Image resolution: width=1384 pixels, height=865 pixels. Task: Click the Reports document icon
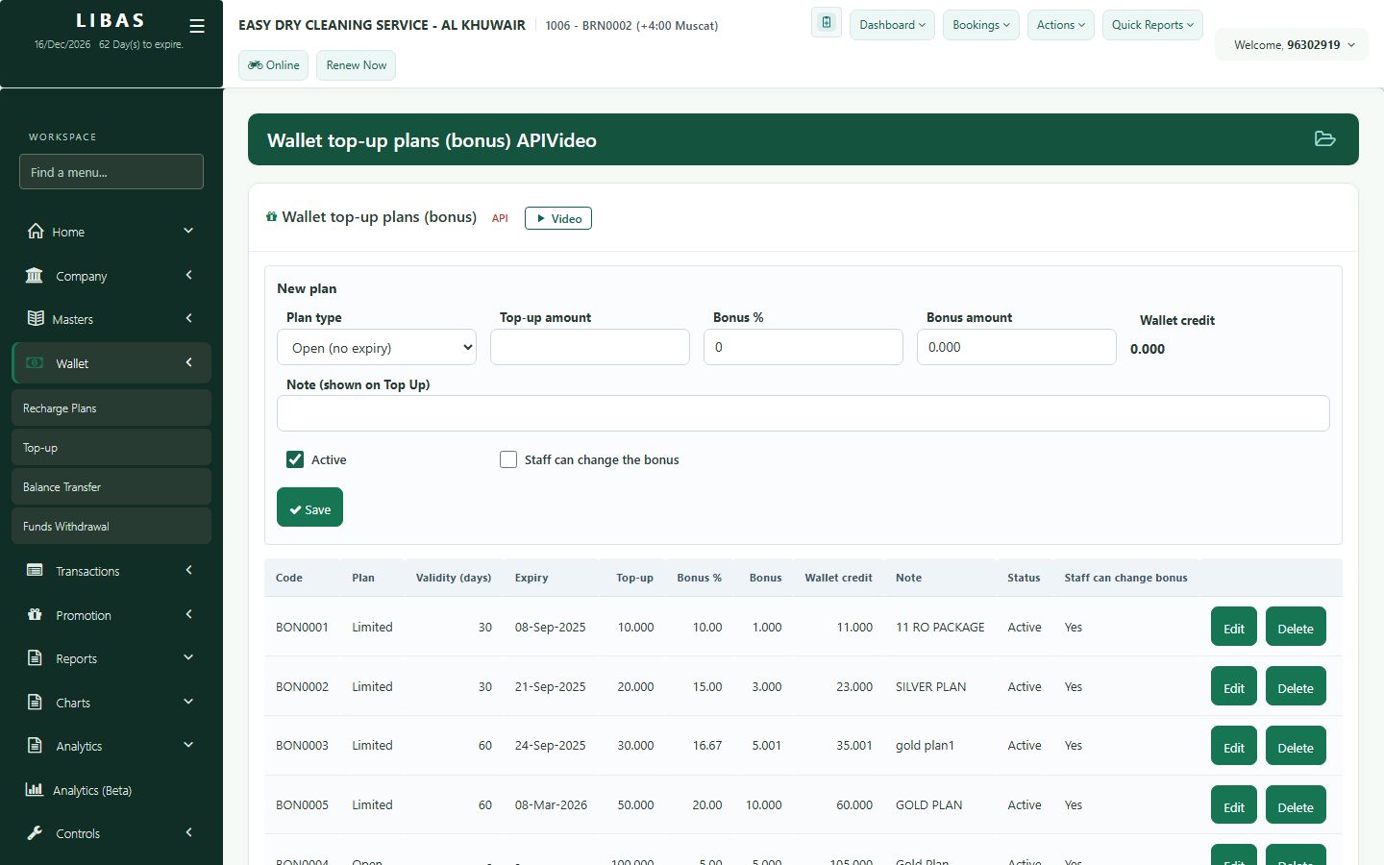[x=35, y=658]
